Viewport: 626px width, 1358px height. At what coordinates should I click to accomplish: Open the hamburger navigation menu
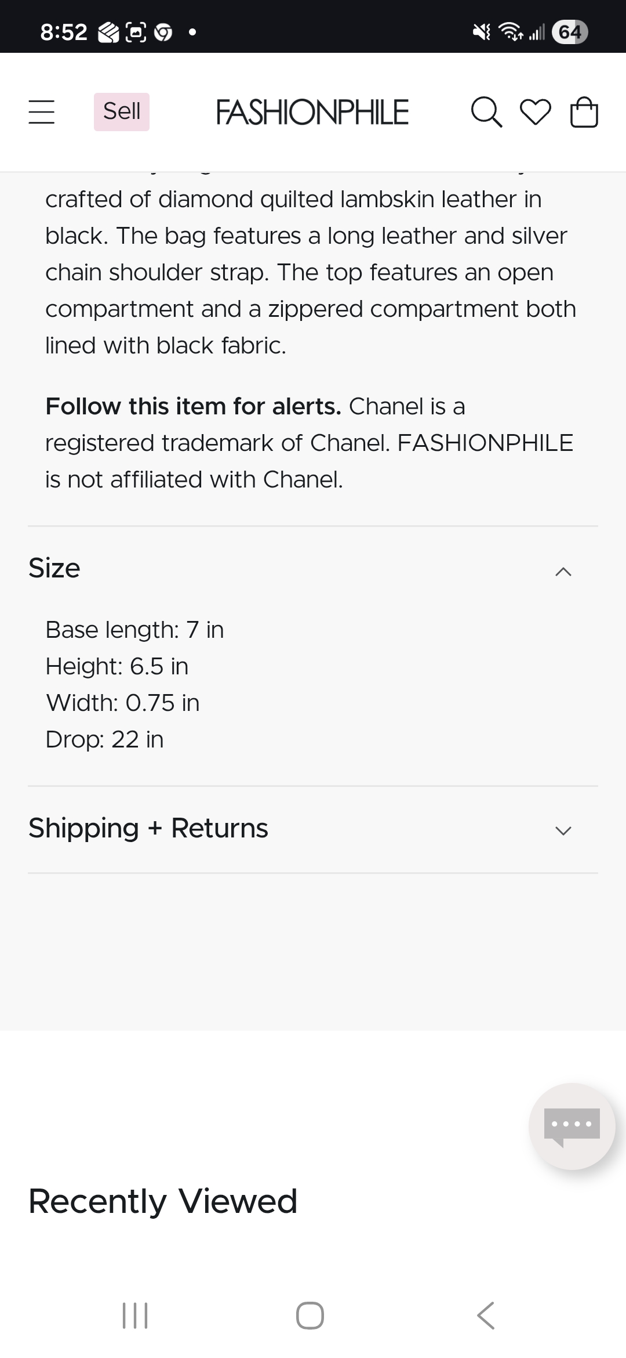click(x=42, y=111)
